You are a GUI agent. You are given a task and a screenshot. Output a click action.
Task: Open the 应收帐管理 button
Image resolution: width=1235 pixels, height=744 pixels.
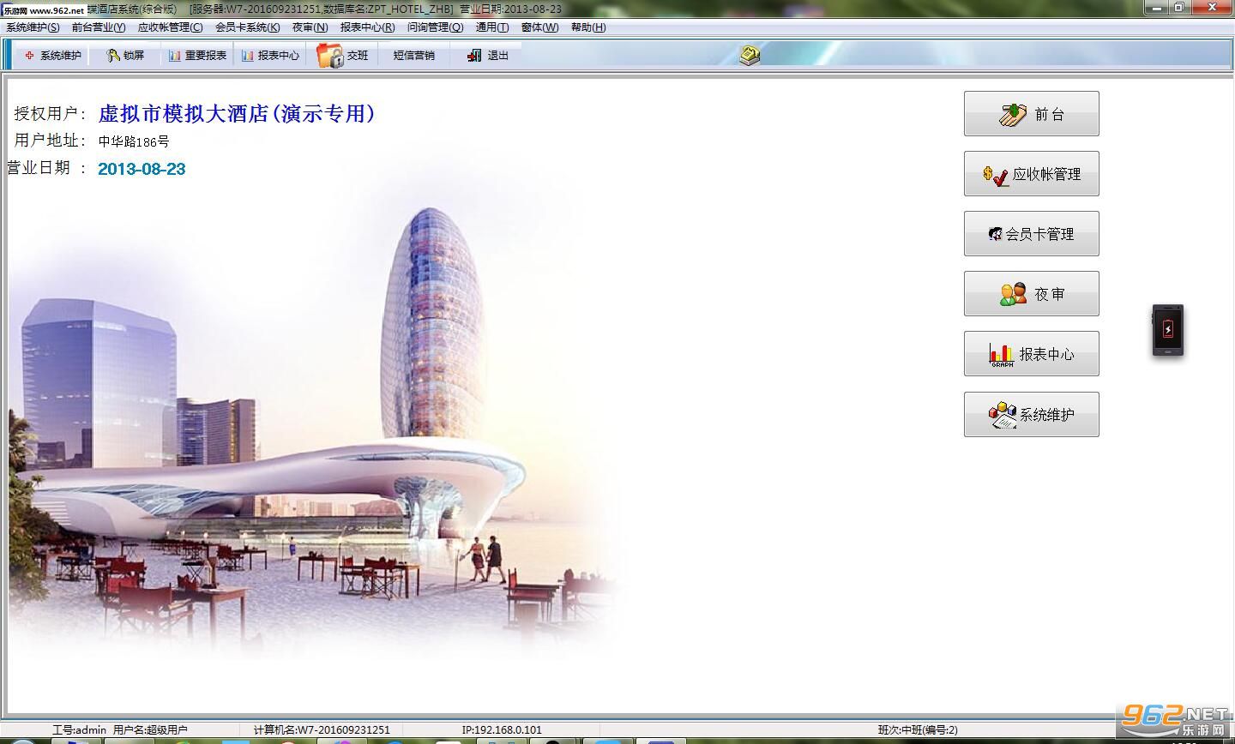(1031, 173)
